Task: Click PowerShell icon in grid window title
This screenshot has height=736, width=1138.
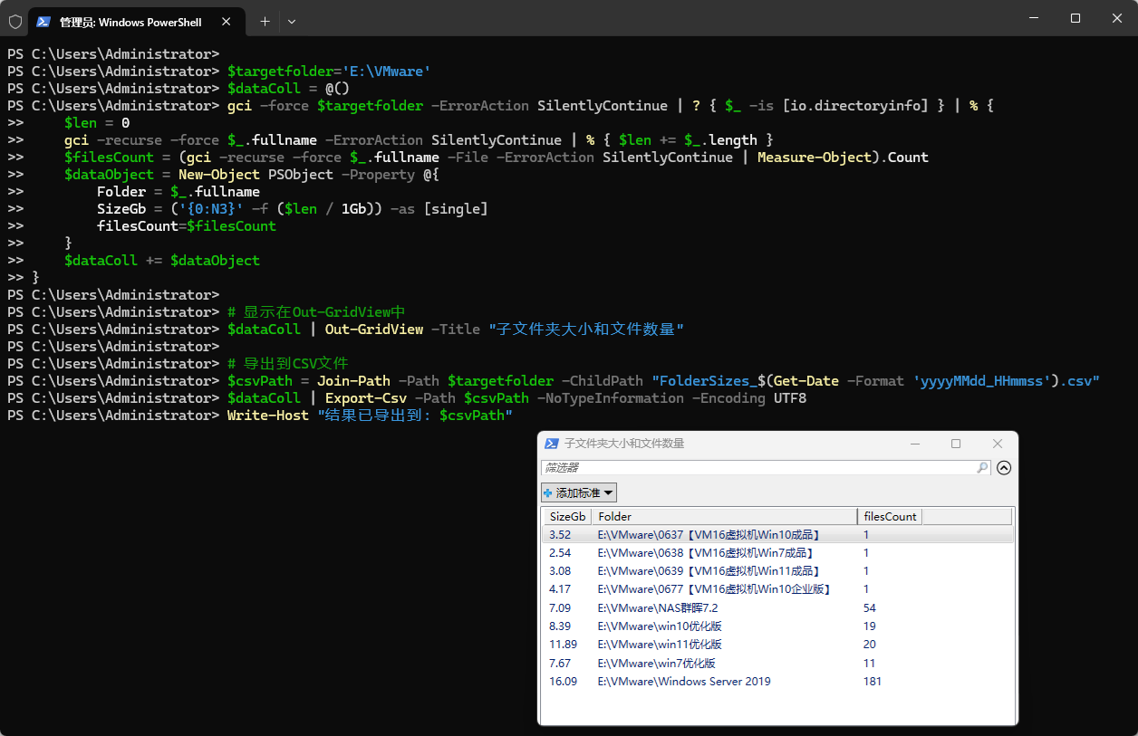Action: click(551, 444)
